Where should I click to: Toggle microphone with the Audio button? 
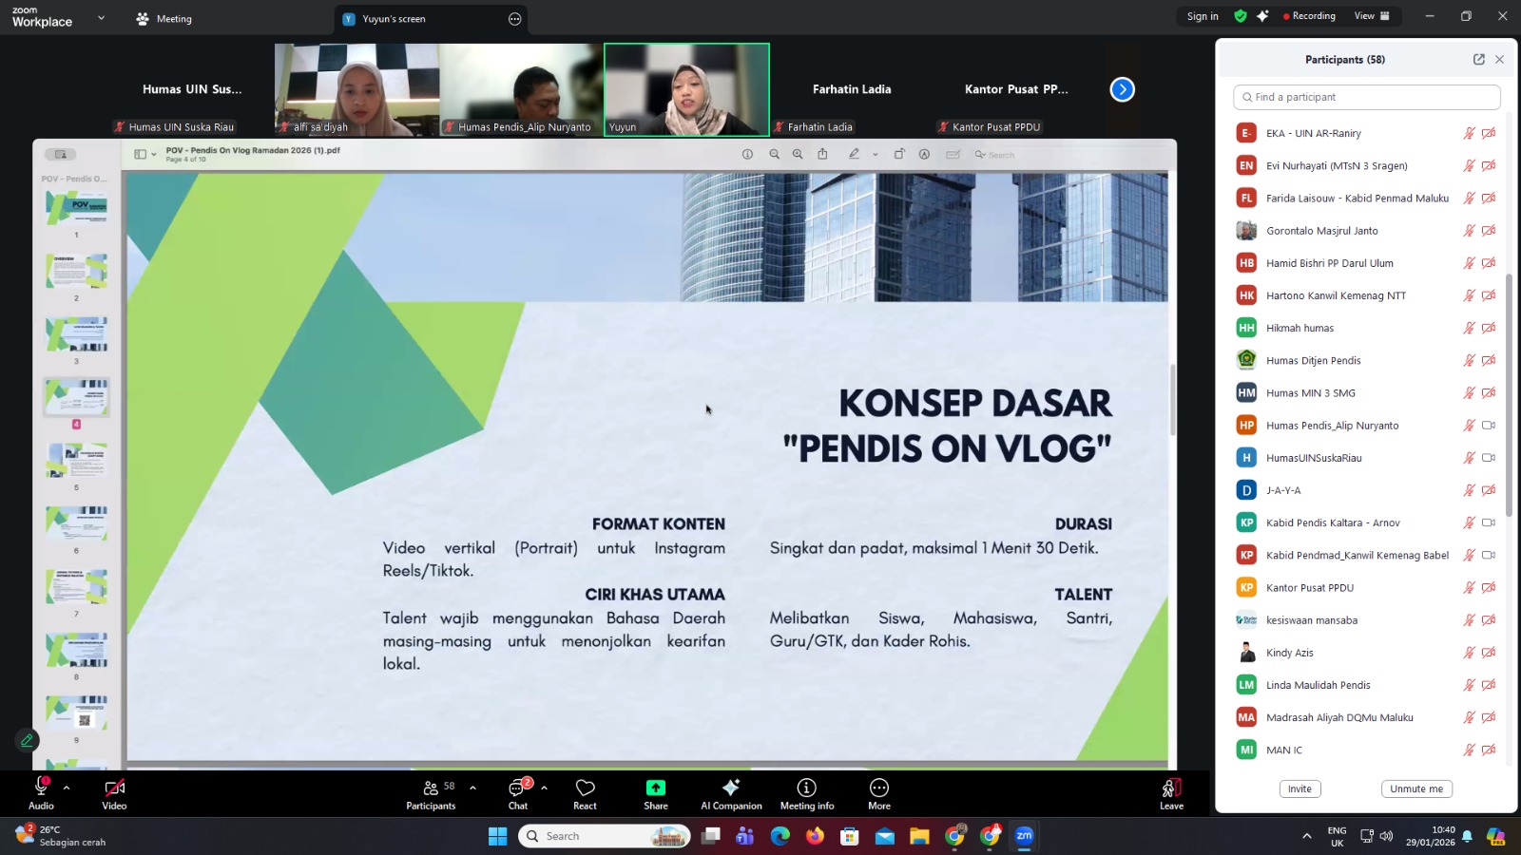pos(41,793)
